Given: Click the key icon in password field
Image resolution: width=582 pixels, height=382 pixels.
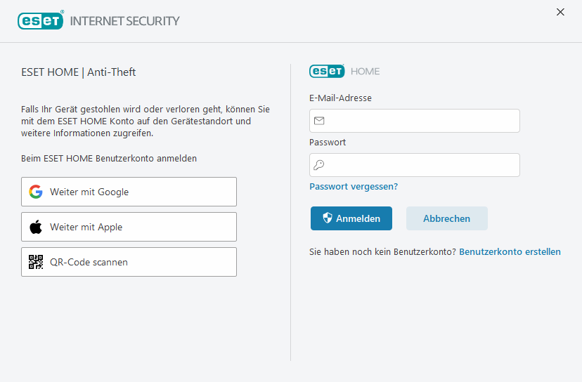Looking at the screenshot, I should click(x=319, y=165).
